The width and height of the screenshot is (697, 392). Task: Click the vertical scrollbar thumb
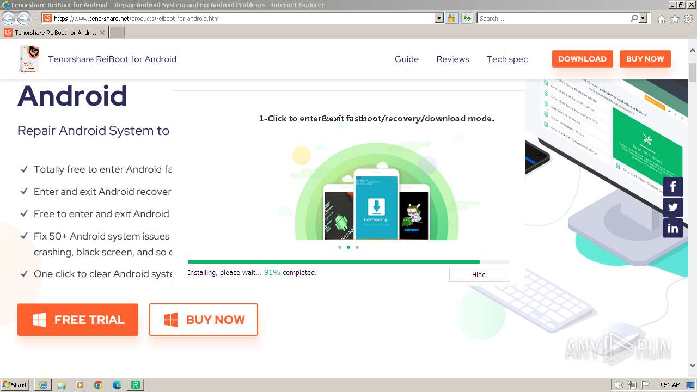(x=693, y=72)
